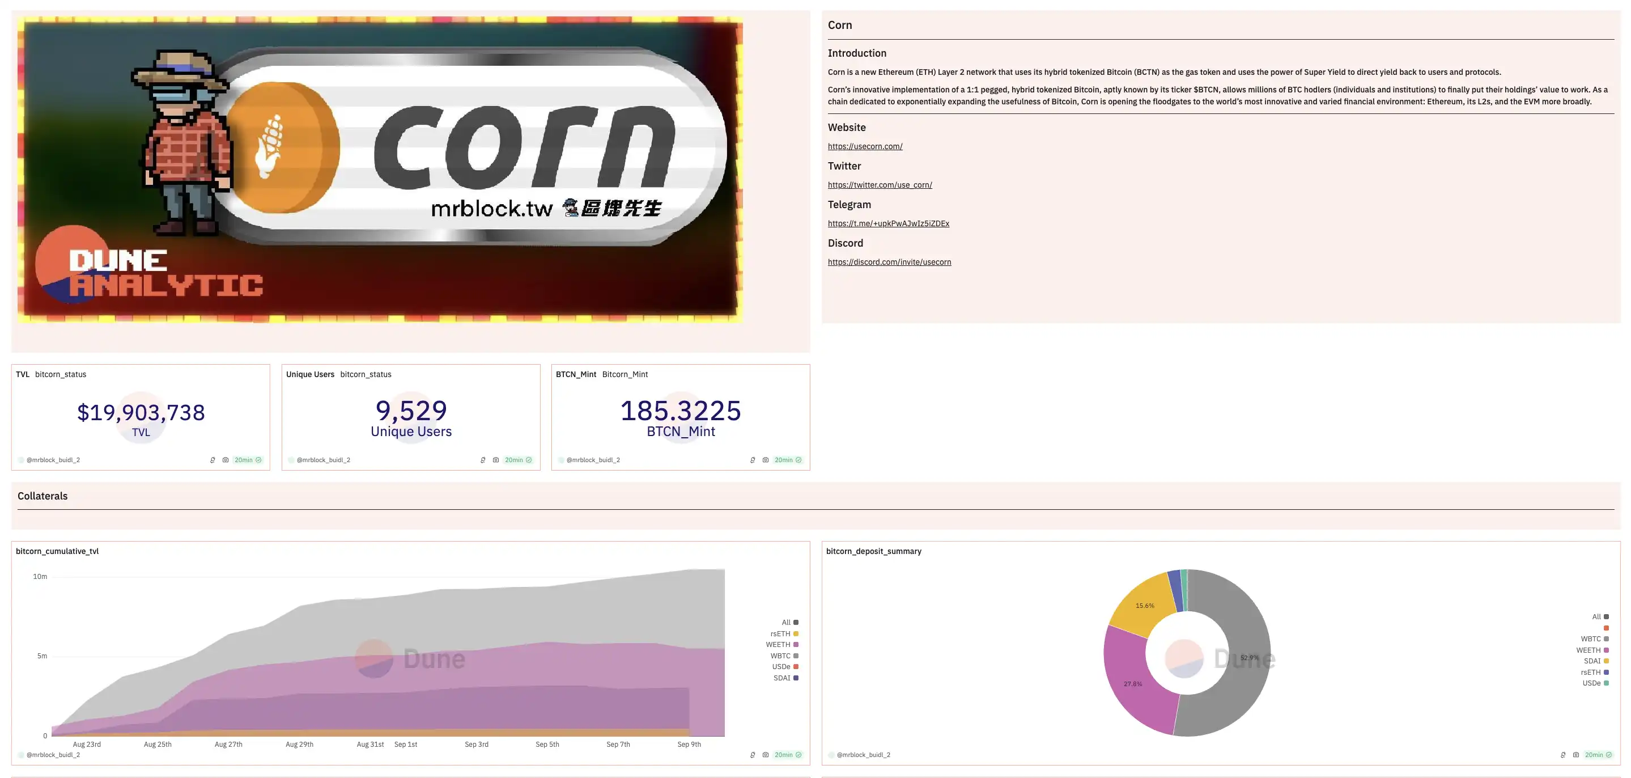Click refresh icon in TVL widget
The image size is (1631, 778).
[213, 460]
